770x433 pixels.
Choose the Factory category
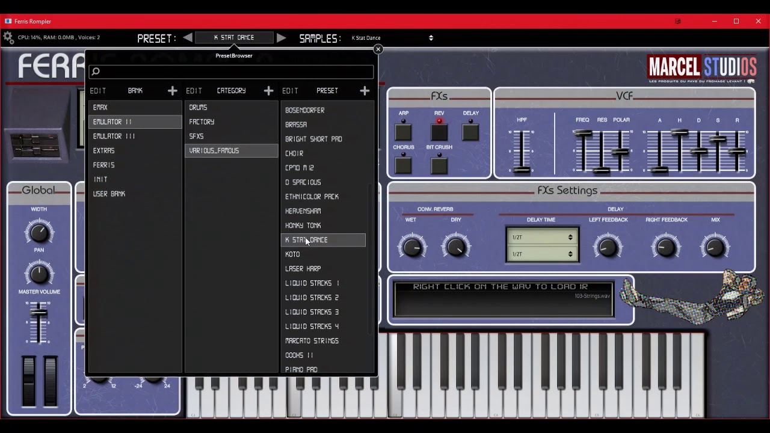(x=231, y=121)
